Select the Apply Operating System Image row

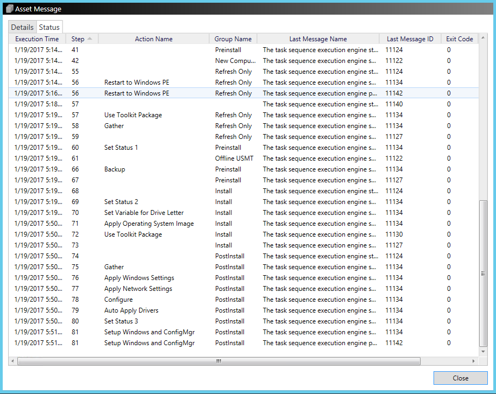(149, 224)
